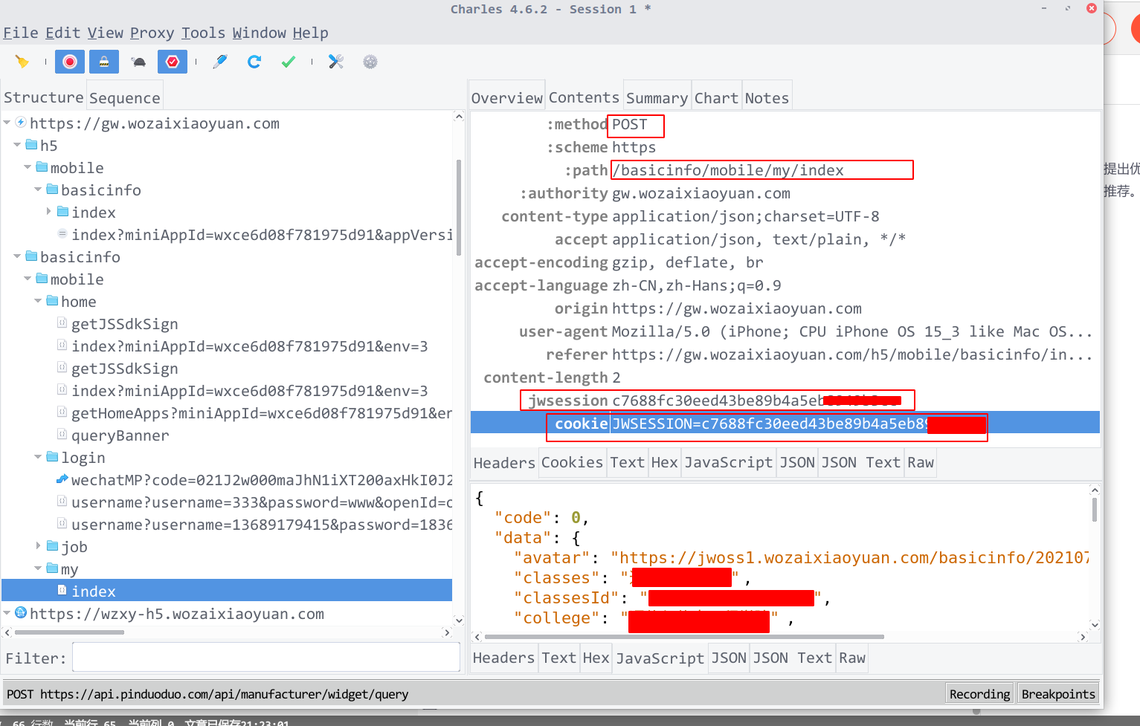Open request Cookies tab
This screenshot has height=726, width=1140.
(x=572, y=462)
